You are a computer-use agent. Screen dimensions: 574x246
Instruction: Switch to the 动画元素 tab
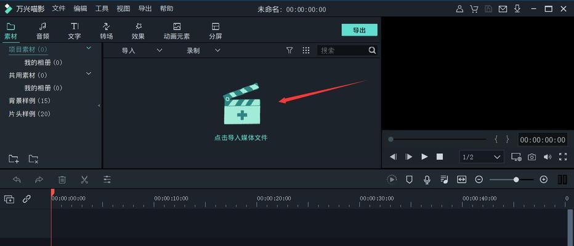[177, 31]
